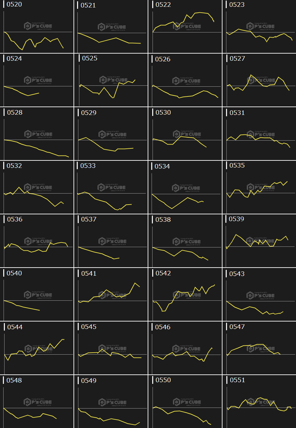Select the 0536 graph thumbnail

pyautogui.click(x=37, y=241)
